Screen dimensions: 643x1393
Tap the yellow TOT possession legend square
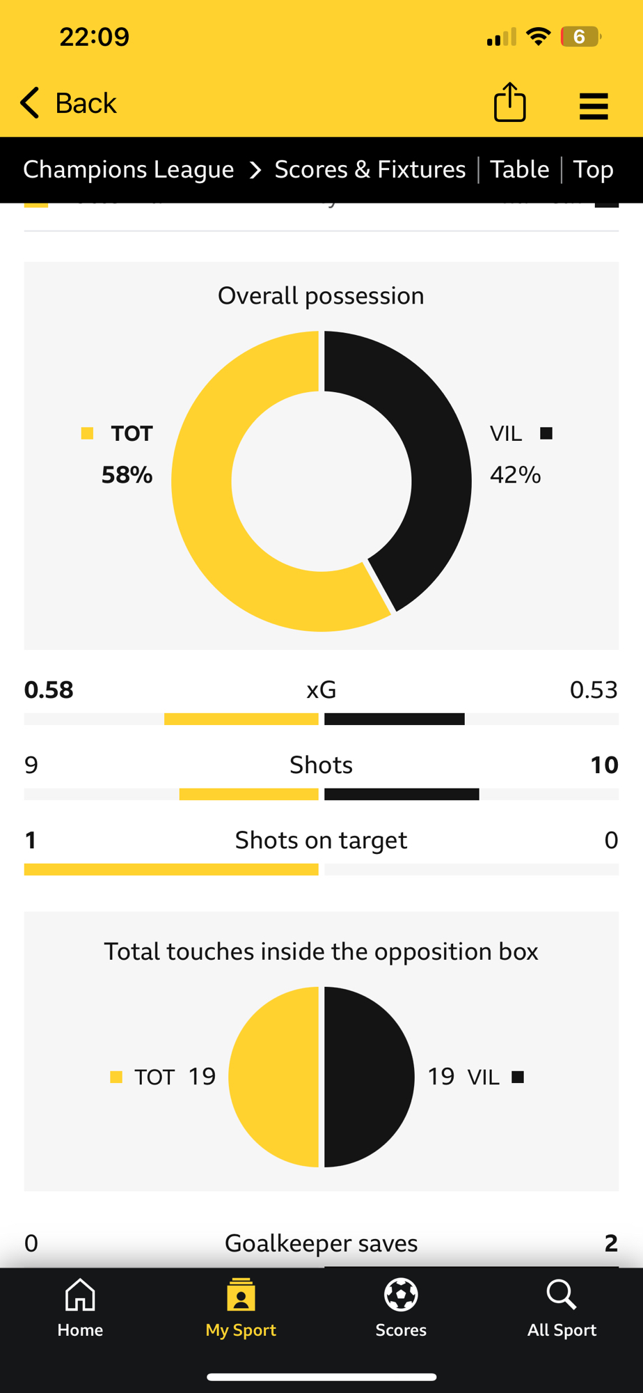point(87,433)
